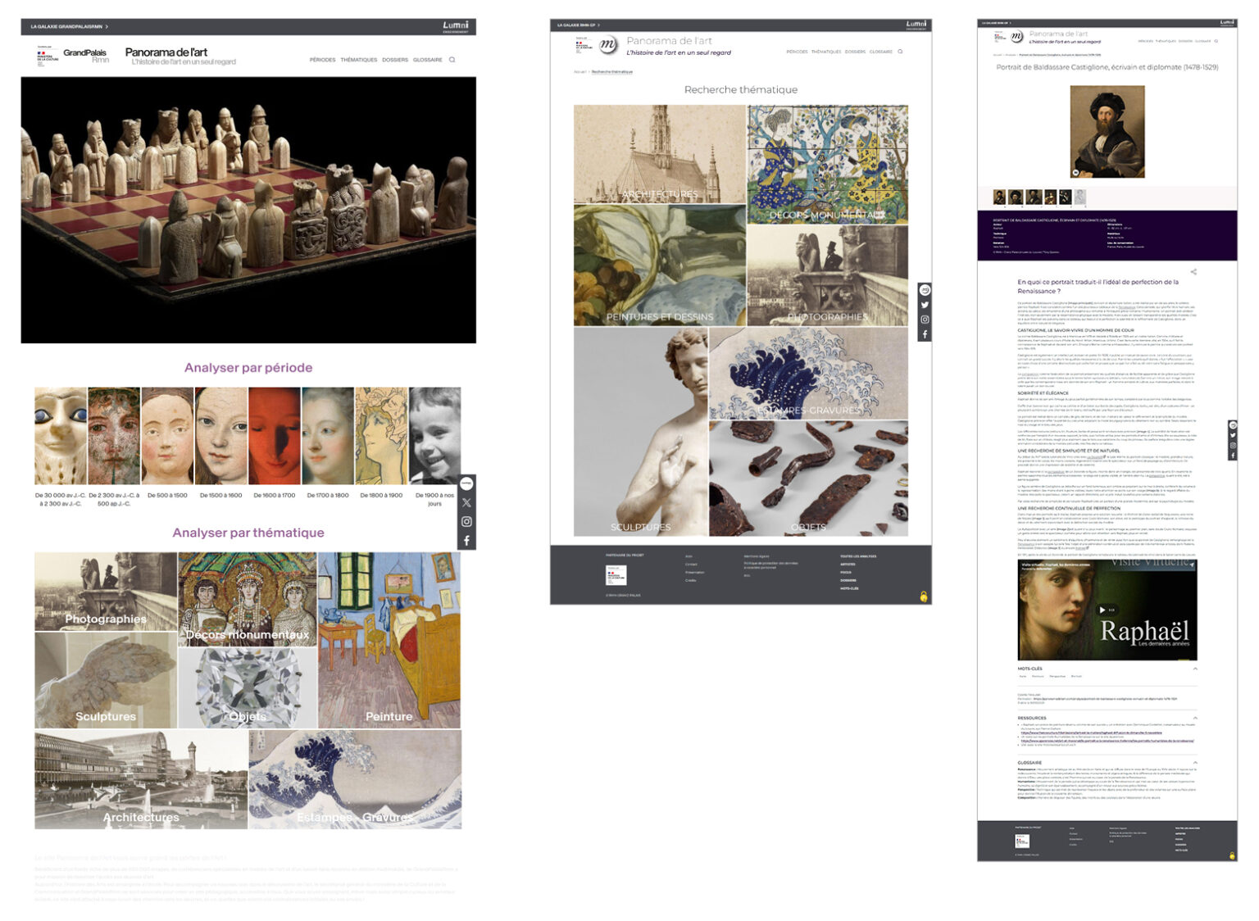Click the Twitter bird icon on middle page
The height and width of the screenshot is (921, 1259).
pos(925,305)
